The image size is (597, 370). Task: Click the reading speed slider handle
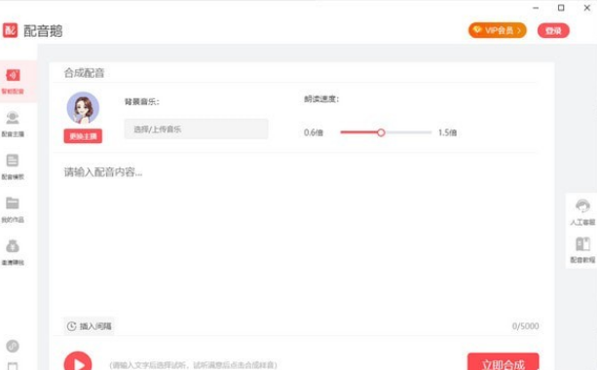[381, 132]
